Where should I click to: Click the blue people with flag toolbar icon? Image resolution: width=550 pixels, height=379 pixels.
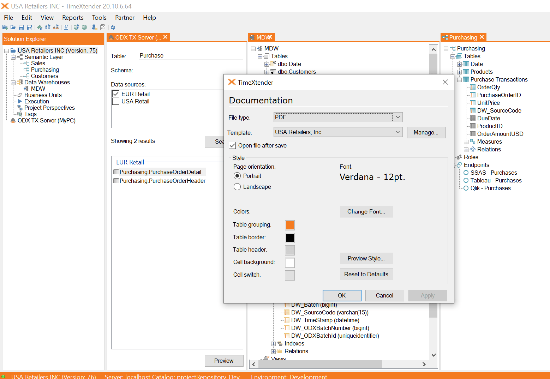(x=48, y=27)
